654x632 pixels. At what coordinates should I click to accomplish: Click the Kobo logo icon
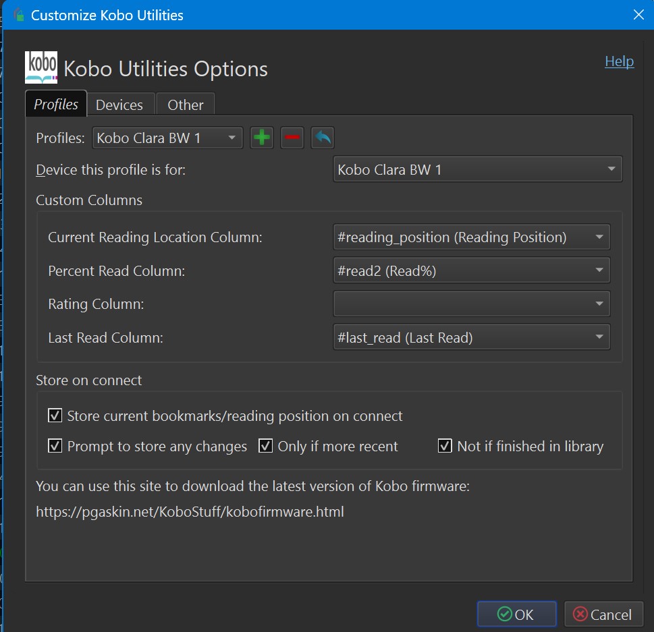click(x=41, y=67)
